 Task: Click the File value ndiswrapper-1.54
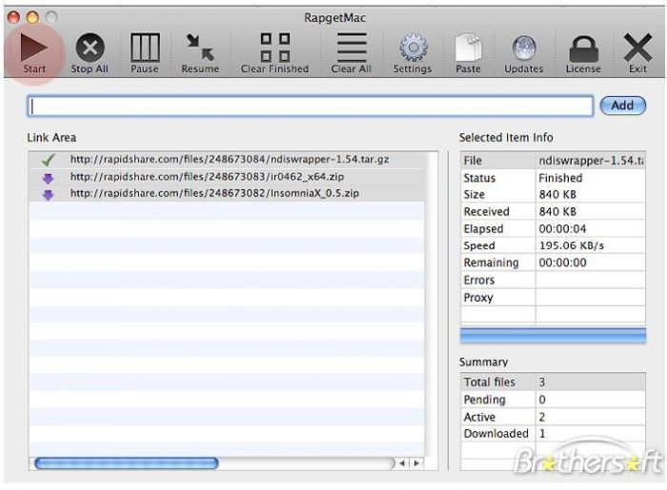pyautogui.click(x=592, y=161)
